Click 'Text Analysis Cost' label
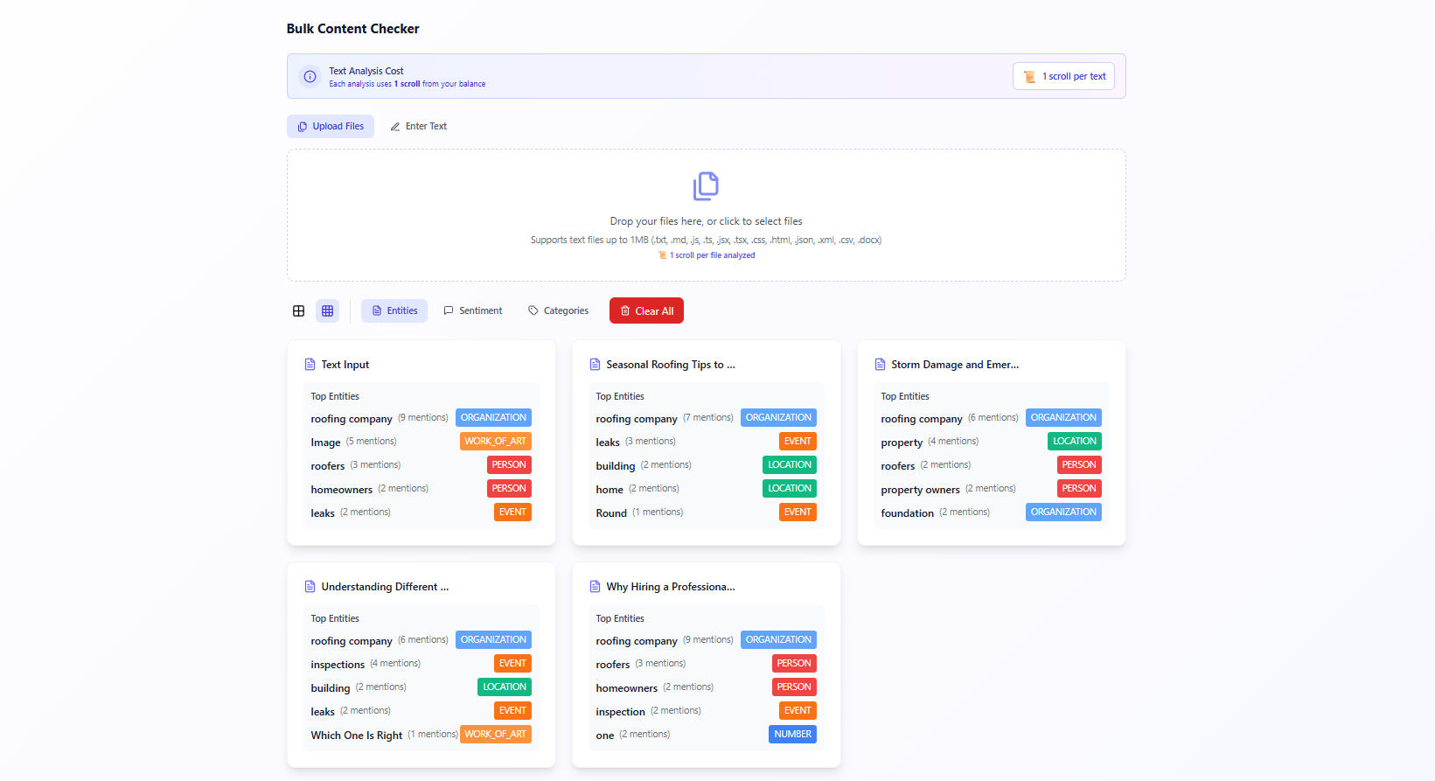1435x781 pixels. (x=366, y=71)
